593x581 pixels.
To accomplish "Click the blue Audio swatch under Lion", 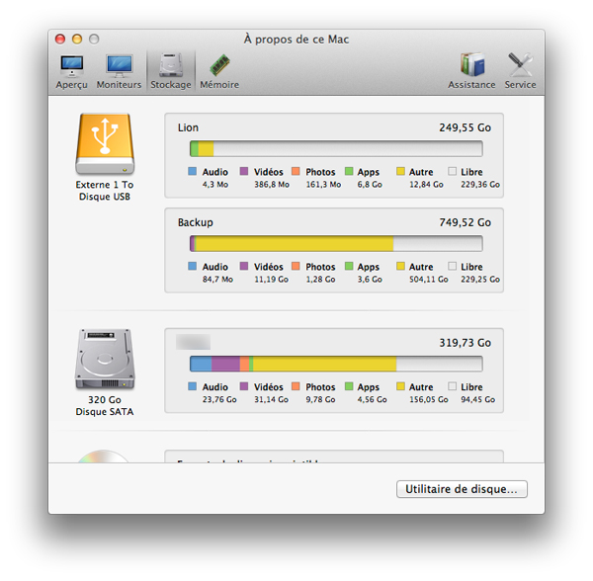I will [x=193, y=171].
